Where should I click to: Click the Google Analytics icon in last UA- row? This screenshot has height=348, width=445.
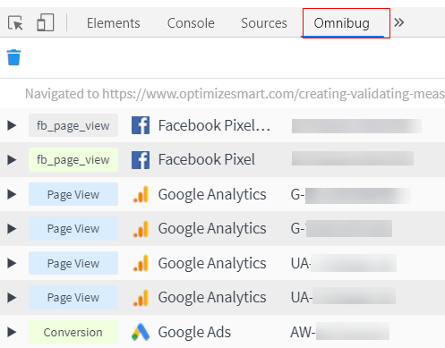(141, 298)
